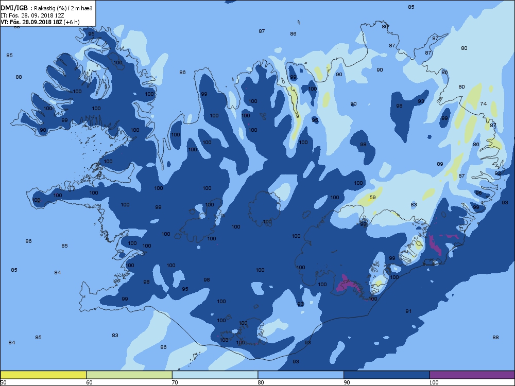Select the pale blue 70–80 legend band
The image size is (515, 386).
point(215,375)
